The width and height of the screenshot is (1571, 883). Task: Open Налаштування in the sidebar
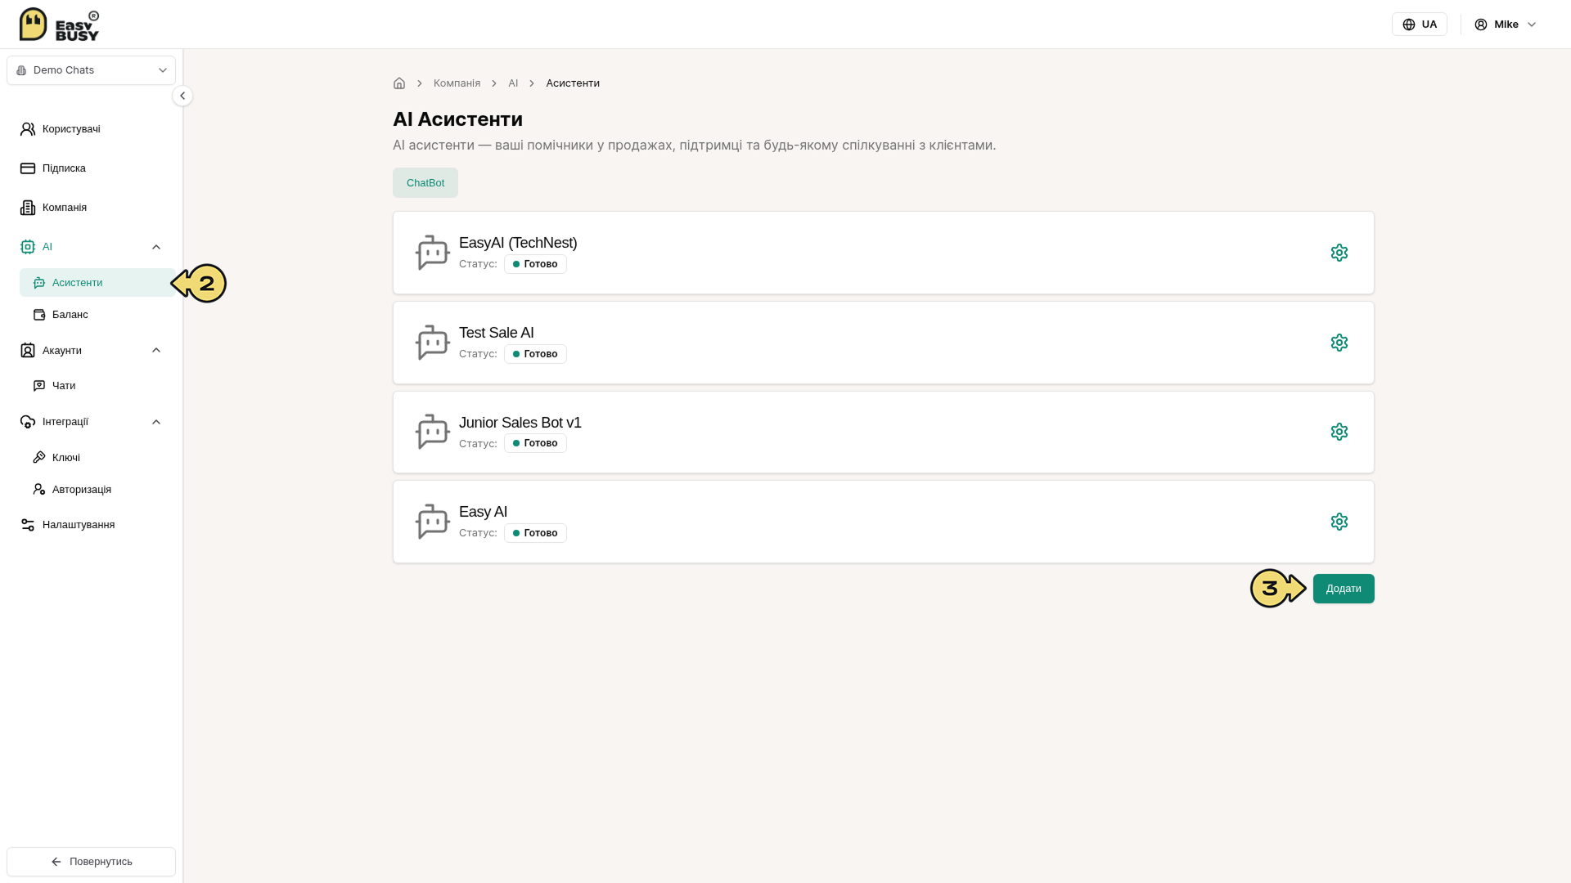tap(92, 525)
